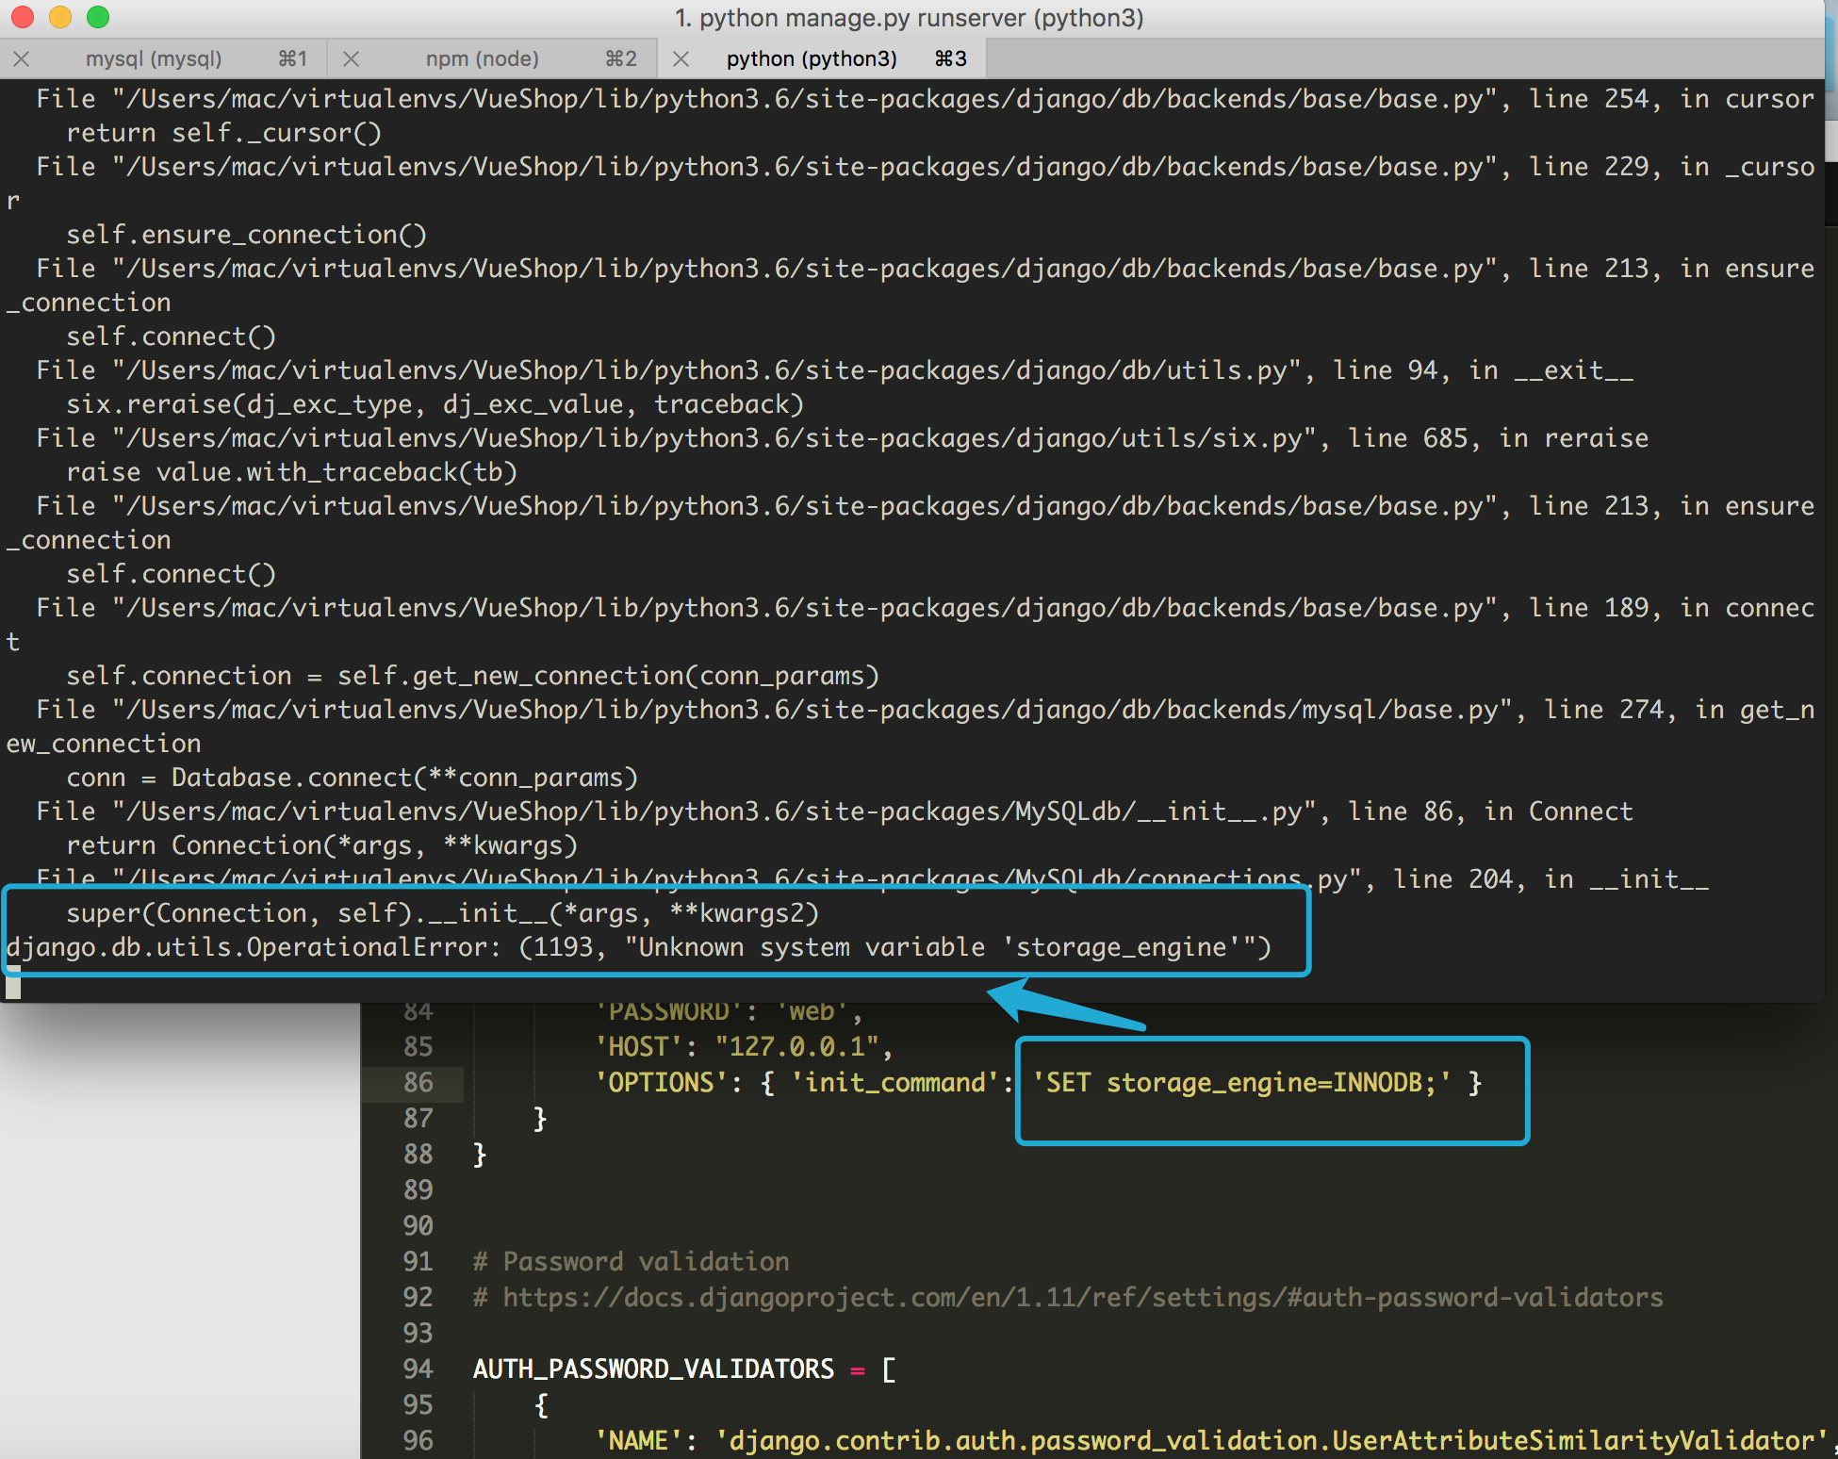Close the npm (node) tab

(x=351, y=58)
